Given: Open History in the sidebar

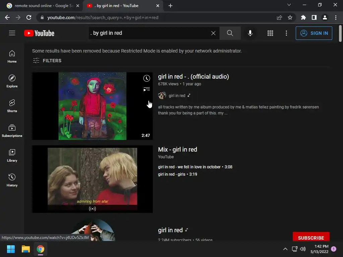Looking at the screenshot, I should pos(12,180).
